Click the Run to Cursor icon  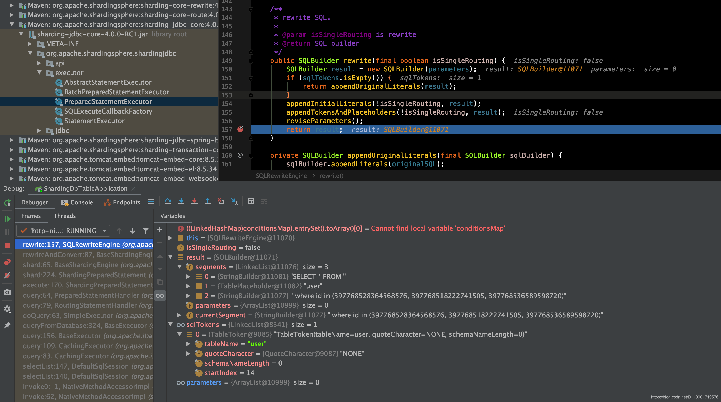(x=234, y=202)
